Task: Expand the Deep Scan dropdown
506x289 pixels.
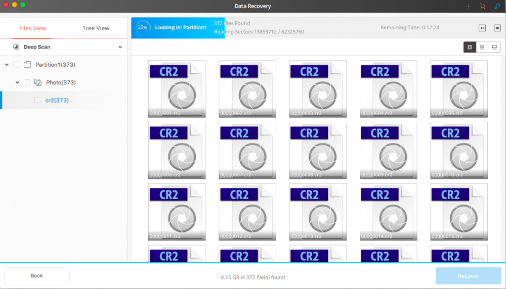Action: (120, 47)
